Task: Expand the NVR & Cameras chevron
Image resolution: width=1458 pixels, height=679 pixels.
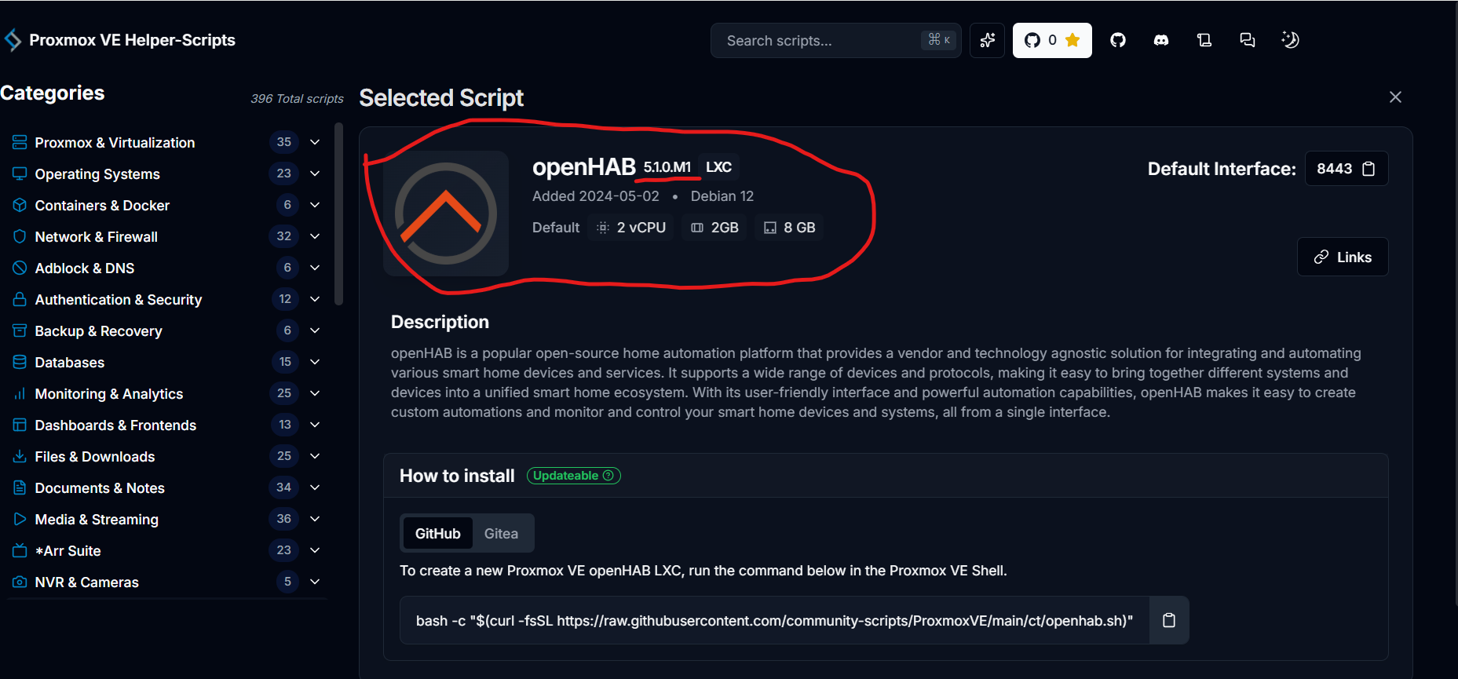Action: click(315, 582)
